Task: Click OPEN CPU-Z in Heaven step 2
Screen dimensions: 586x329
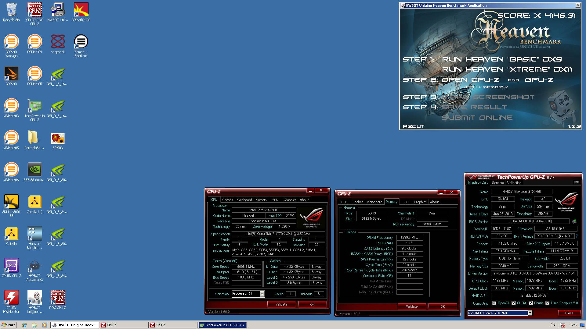Action: [471, 80]
